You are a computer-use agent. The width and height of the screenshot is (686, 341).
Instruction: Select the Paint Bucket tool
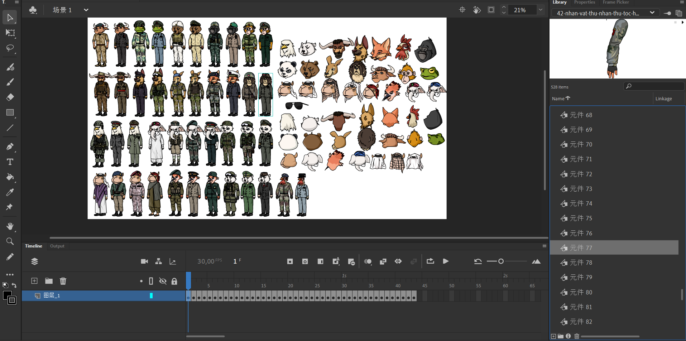click(10, 177)
